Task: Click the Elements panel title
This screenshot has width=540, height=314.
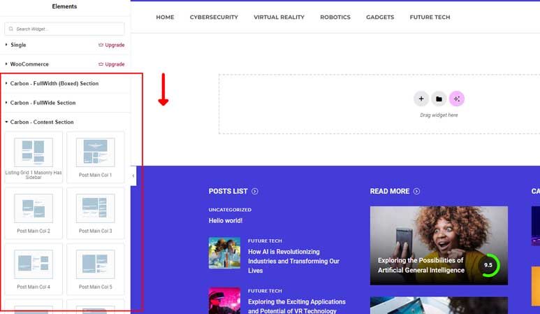Action: pos(64,6)
